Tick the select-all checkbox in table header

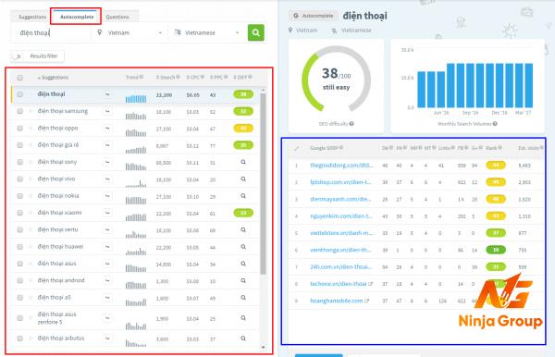(19, 78)
